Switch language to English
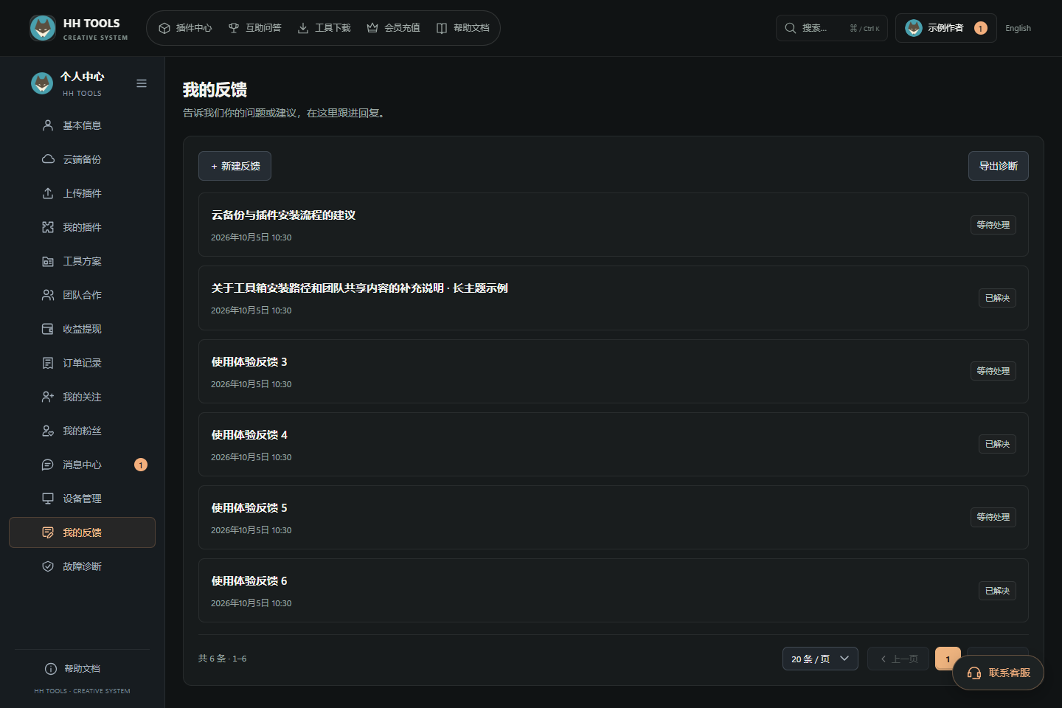1062x708 pixels. pos(1018,28)
